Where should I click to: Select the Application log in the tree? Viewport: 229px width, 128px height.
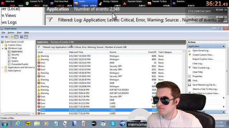pyautogui.click(x=17, y=52)
